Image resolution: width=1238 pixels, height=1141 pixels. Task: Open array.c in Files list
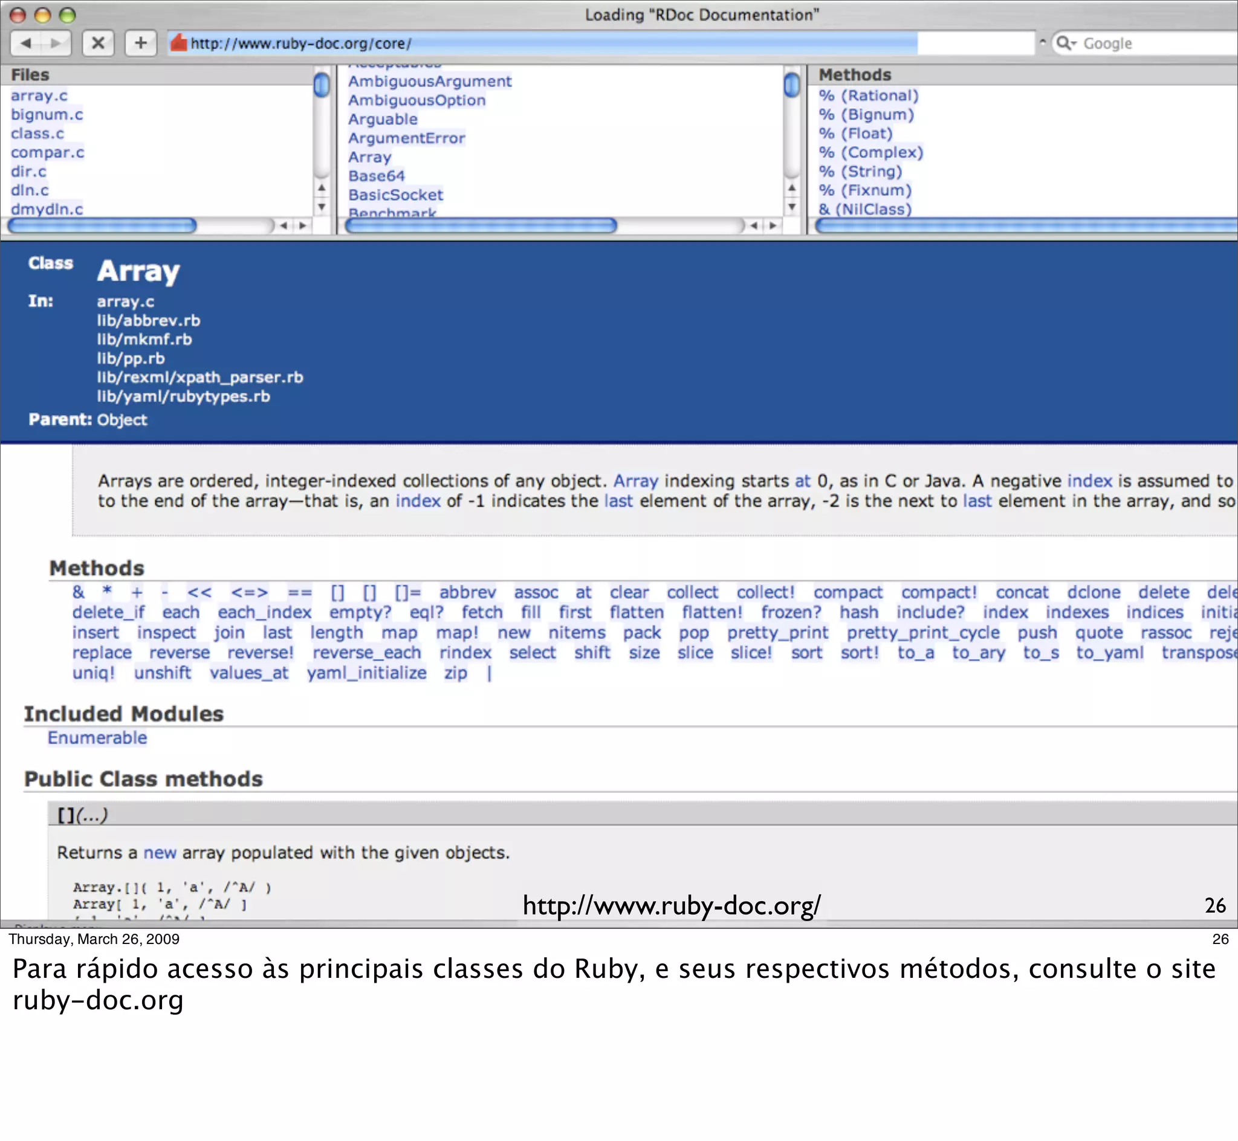click(39, 95)
